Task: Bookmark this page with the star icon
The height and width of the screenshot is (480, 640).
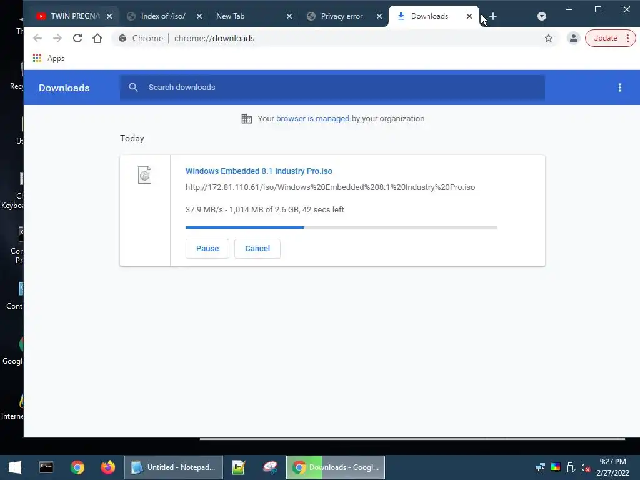Action: (549, 38)
